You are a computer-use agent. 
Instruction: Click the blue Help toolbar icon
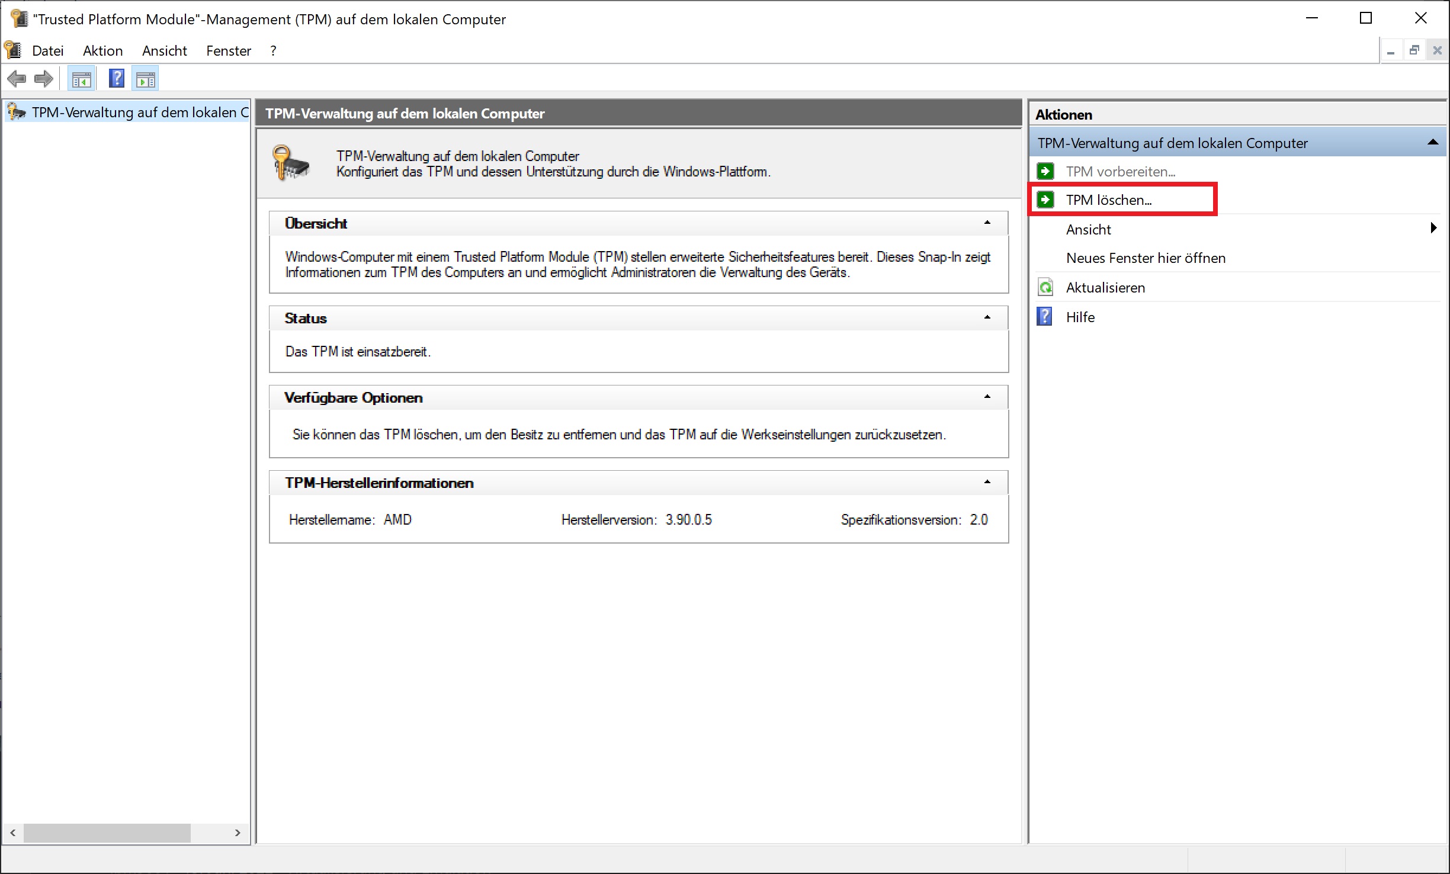click(117, 78)
